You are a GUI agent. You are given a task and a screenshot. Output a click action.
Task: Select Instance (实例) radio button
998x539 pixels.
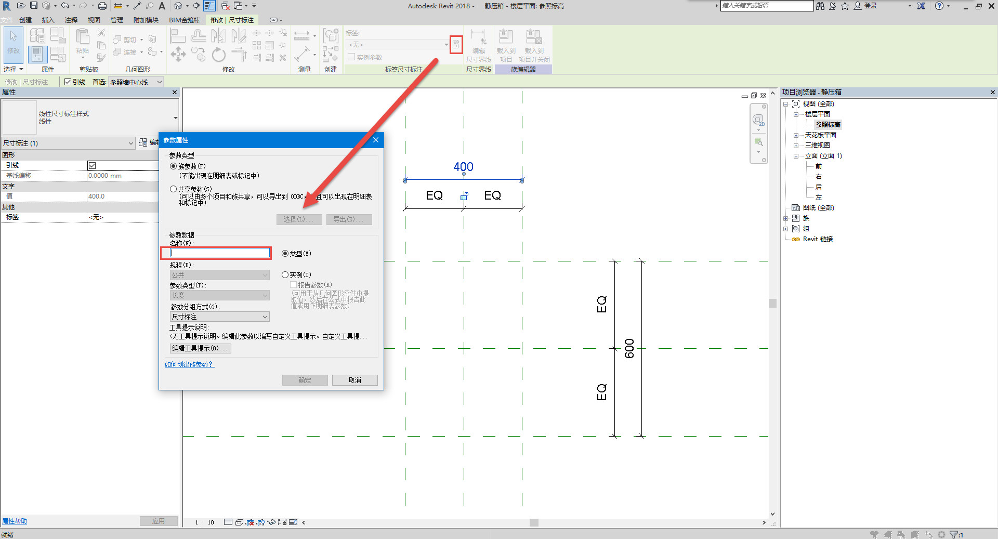pyautogui.click(x=285, y=275)
